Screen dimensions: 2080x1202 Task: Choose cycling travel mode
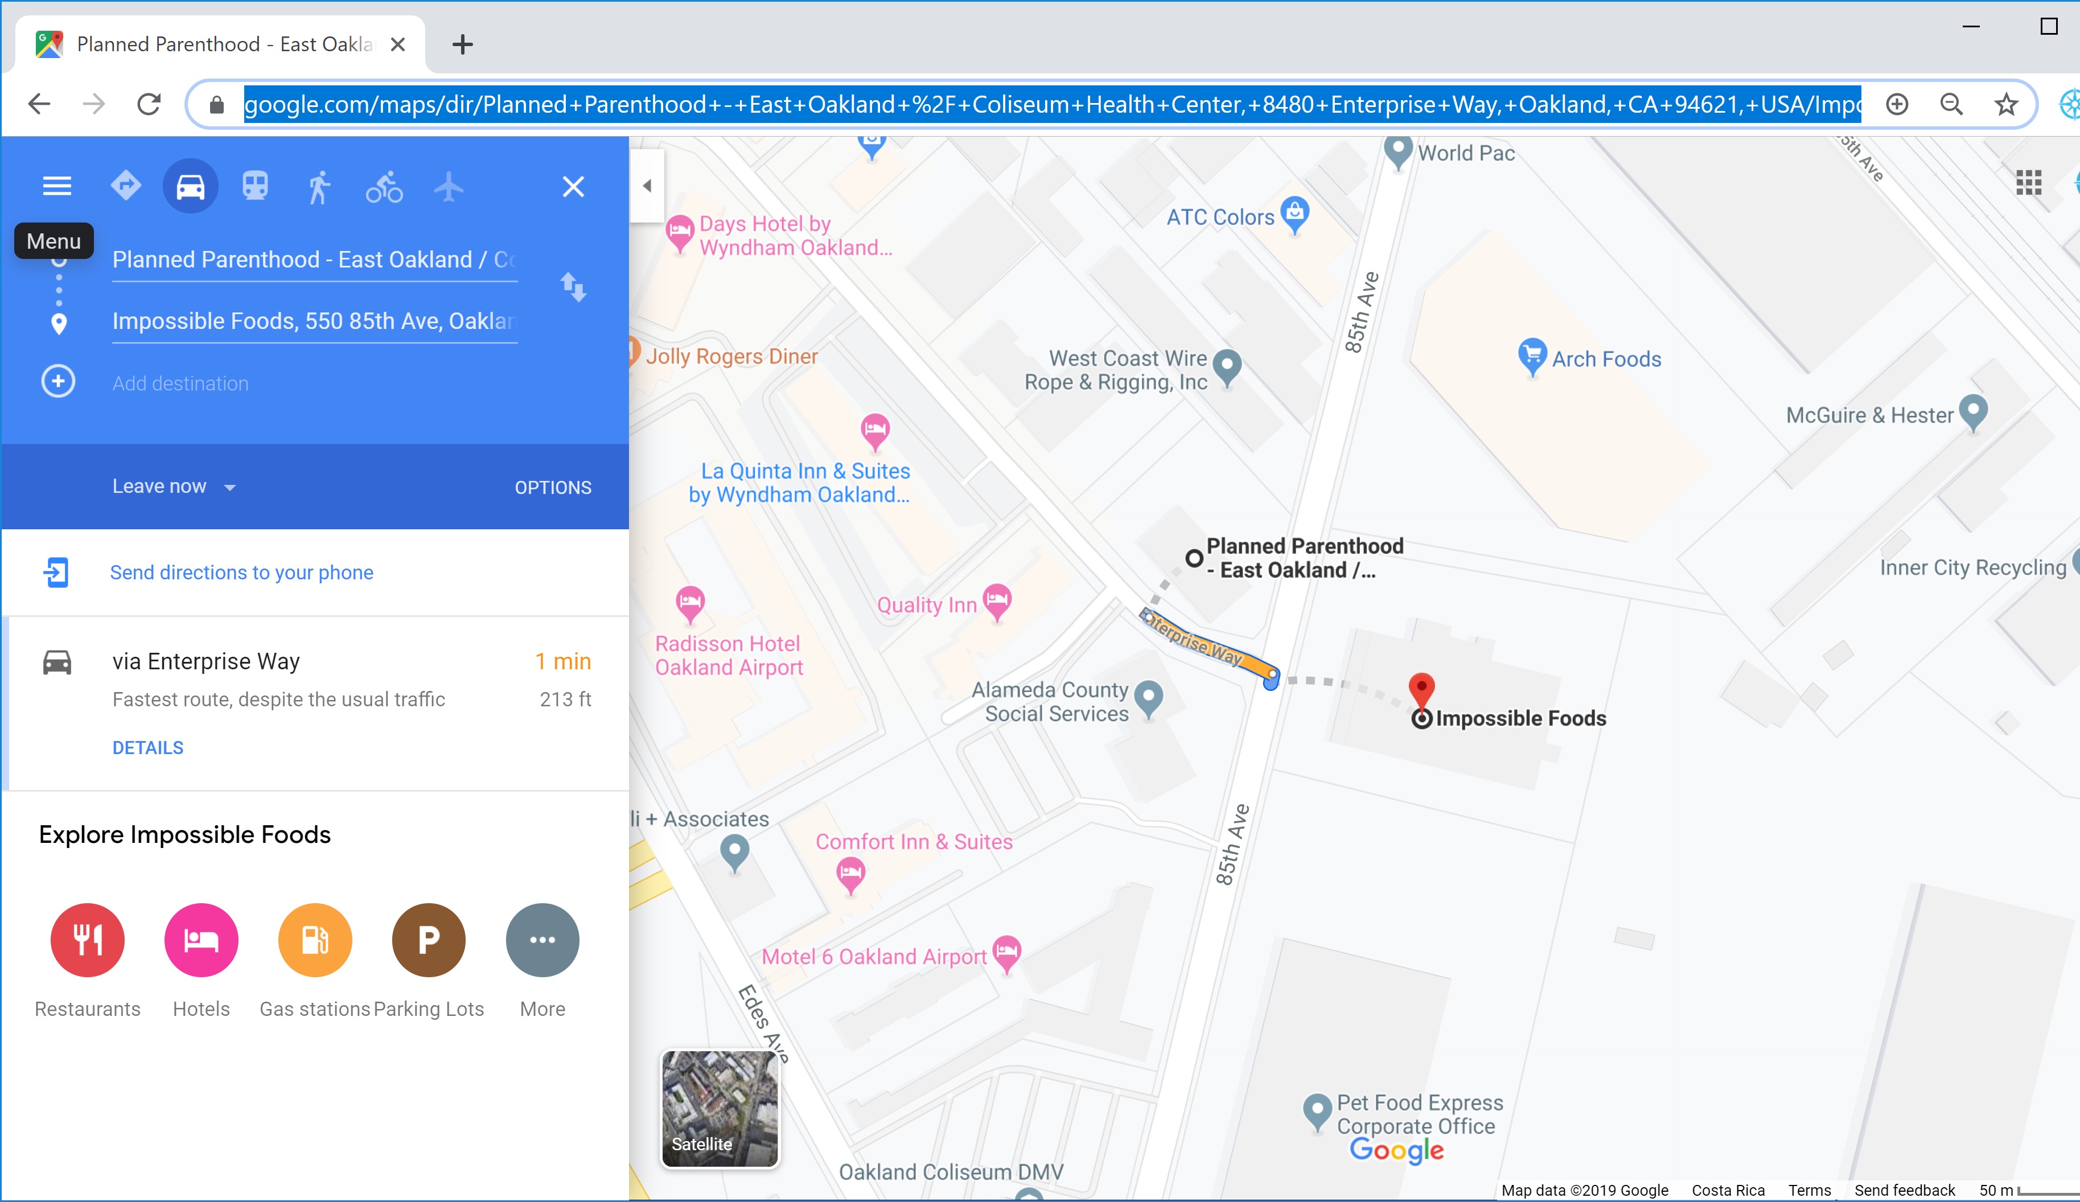point(385,187)
